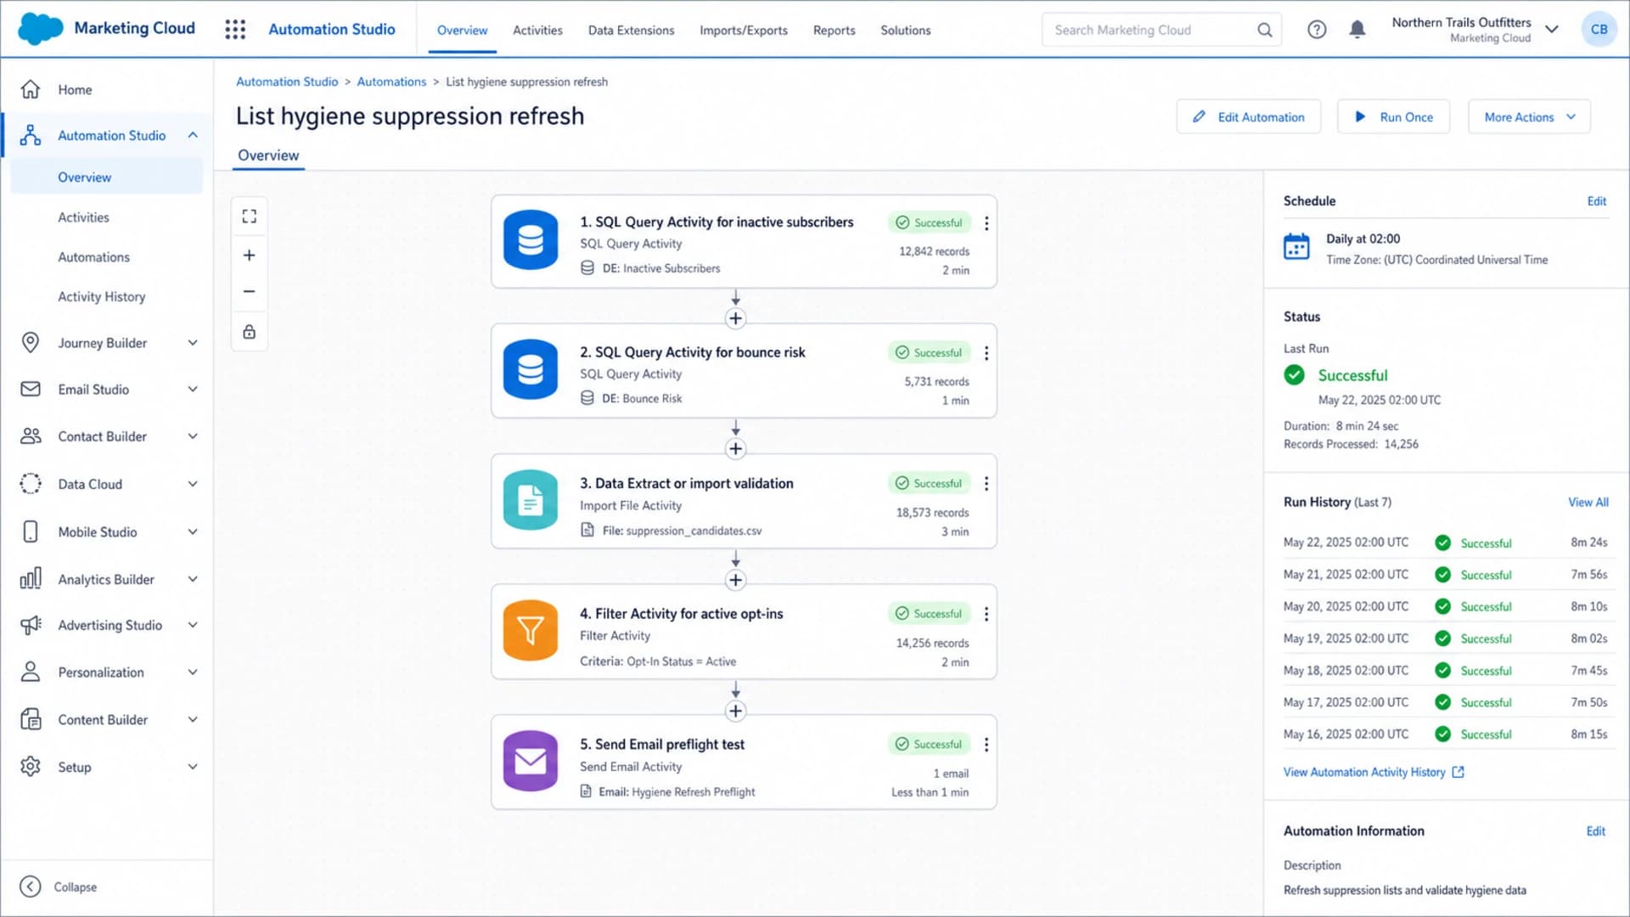
Task: Click the purple Send Email icon
Action: pos(531,762)
